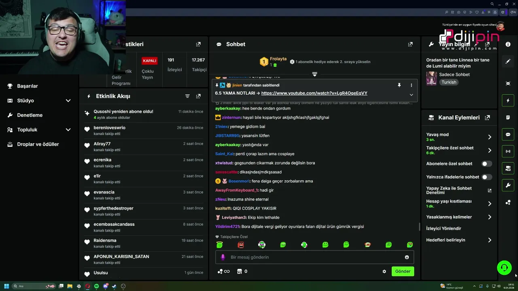Expand Takipçilere özel sohbet options
Viewport: 518px width, 291px height.
pos(489,150)
